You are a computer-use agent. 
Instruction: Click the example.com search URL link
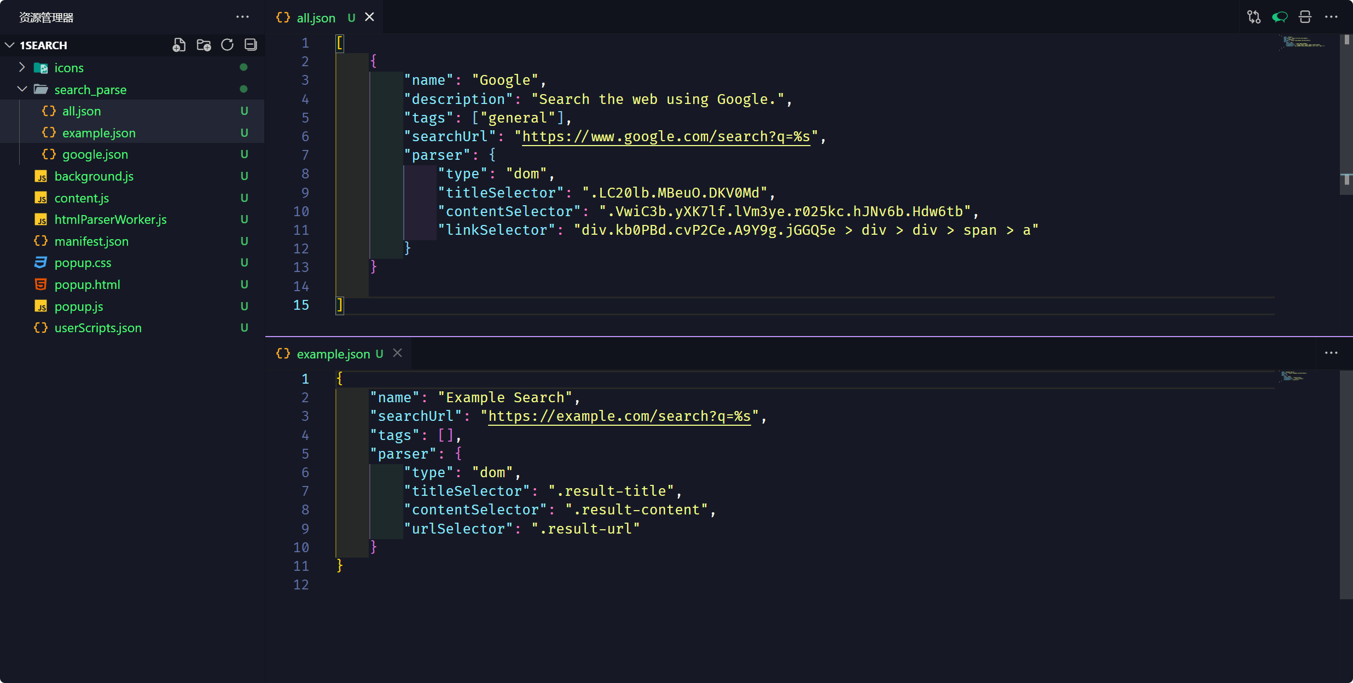tap(619, 416)
